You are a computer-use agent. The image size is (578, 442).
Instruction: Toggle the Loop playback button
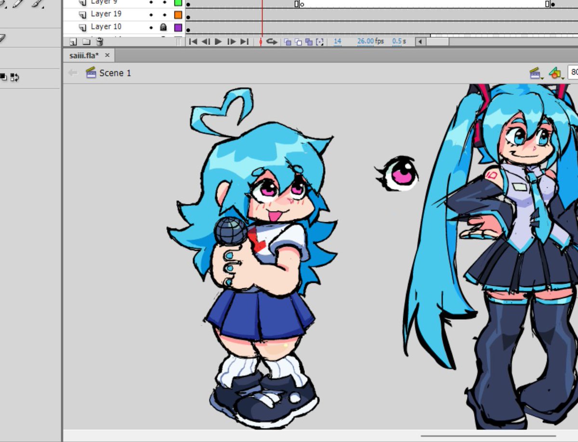point(272,42)
